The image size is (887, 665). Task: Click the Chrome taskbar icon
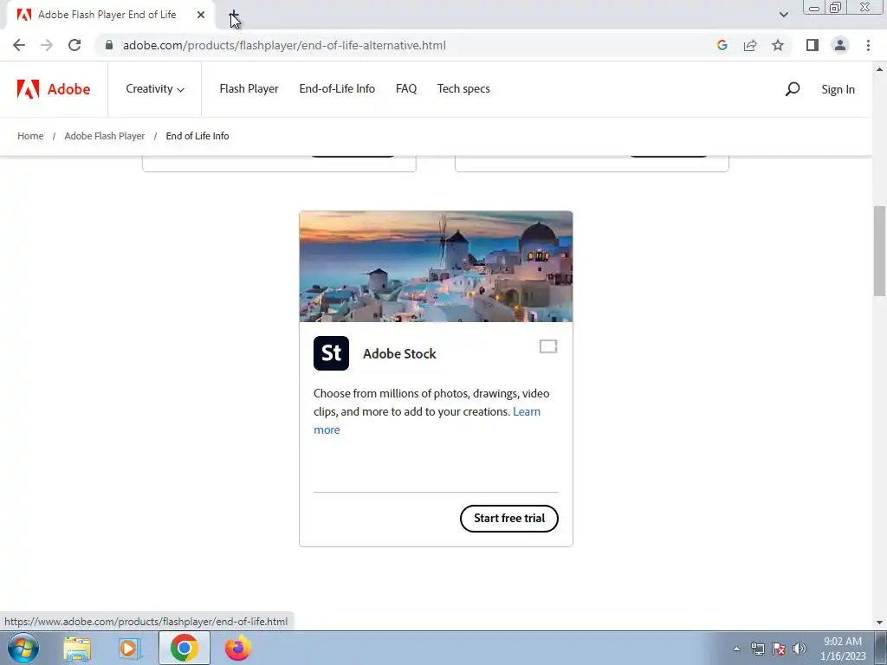[x=184, y=648]
